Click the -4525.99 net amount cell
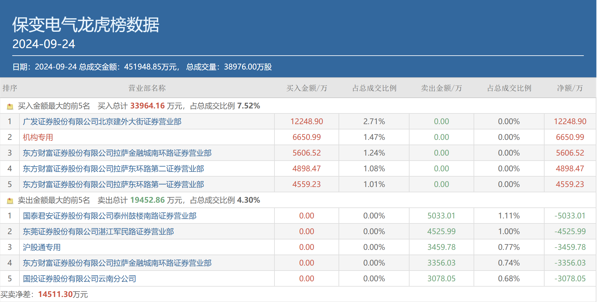Image resolution: width=597 pixels, height=302 pixels. (570, 232)
